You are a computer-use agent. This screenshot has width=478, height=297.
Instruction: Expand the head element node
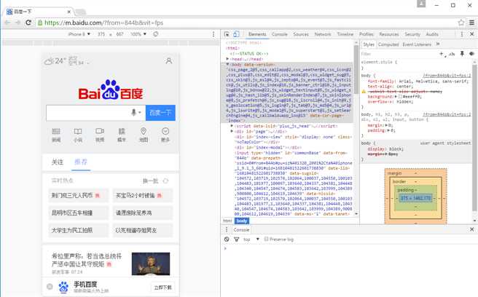click(227, 59)
